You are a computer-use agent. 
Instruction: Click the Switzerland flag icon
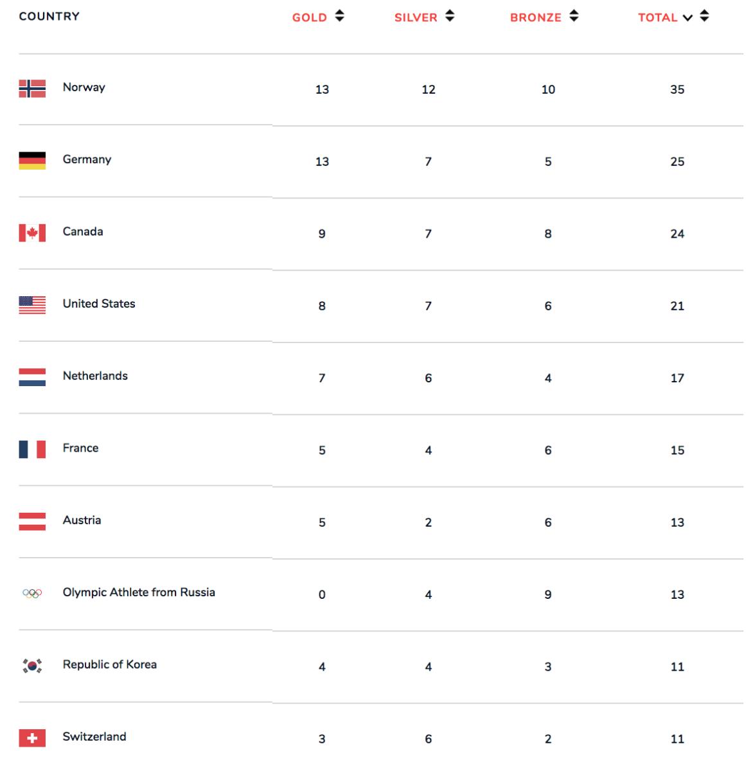(32, 738)
